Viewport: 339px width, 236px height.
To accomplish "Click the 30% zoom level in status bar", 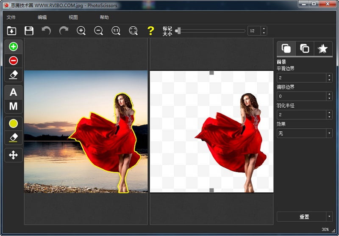I will (325, 229).
